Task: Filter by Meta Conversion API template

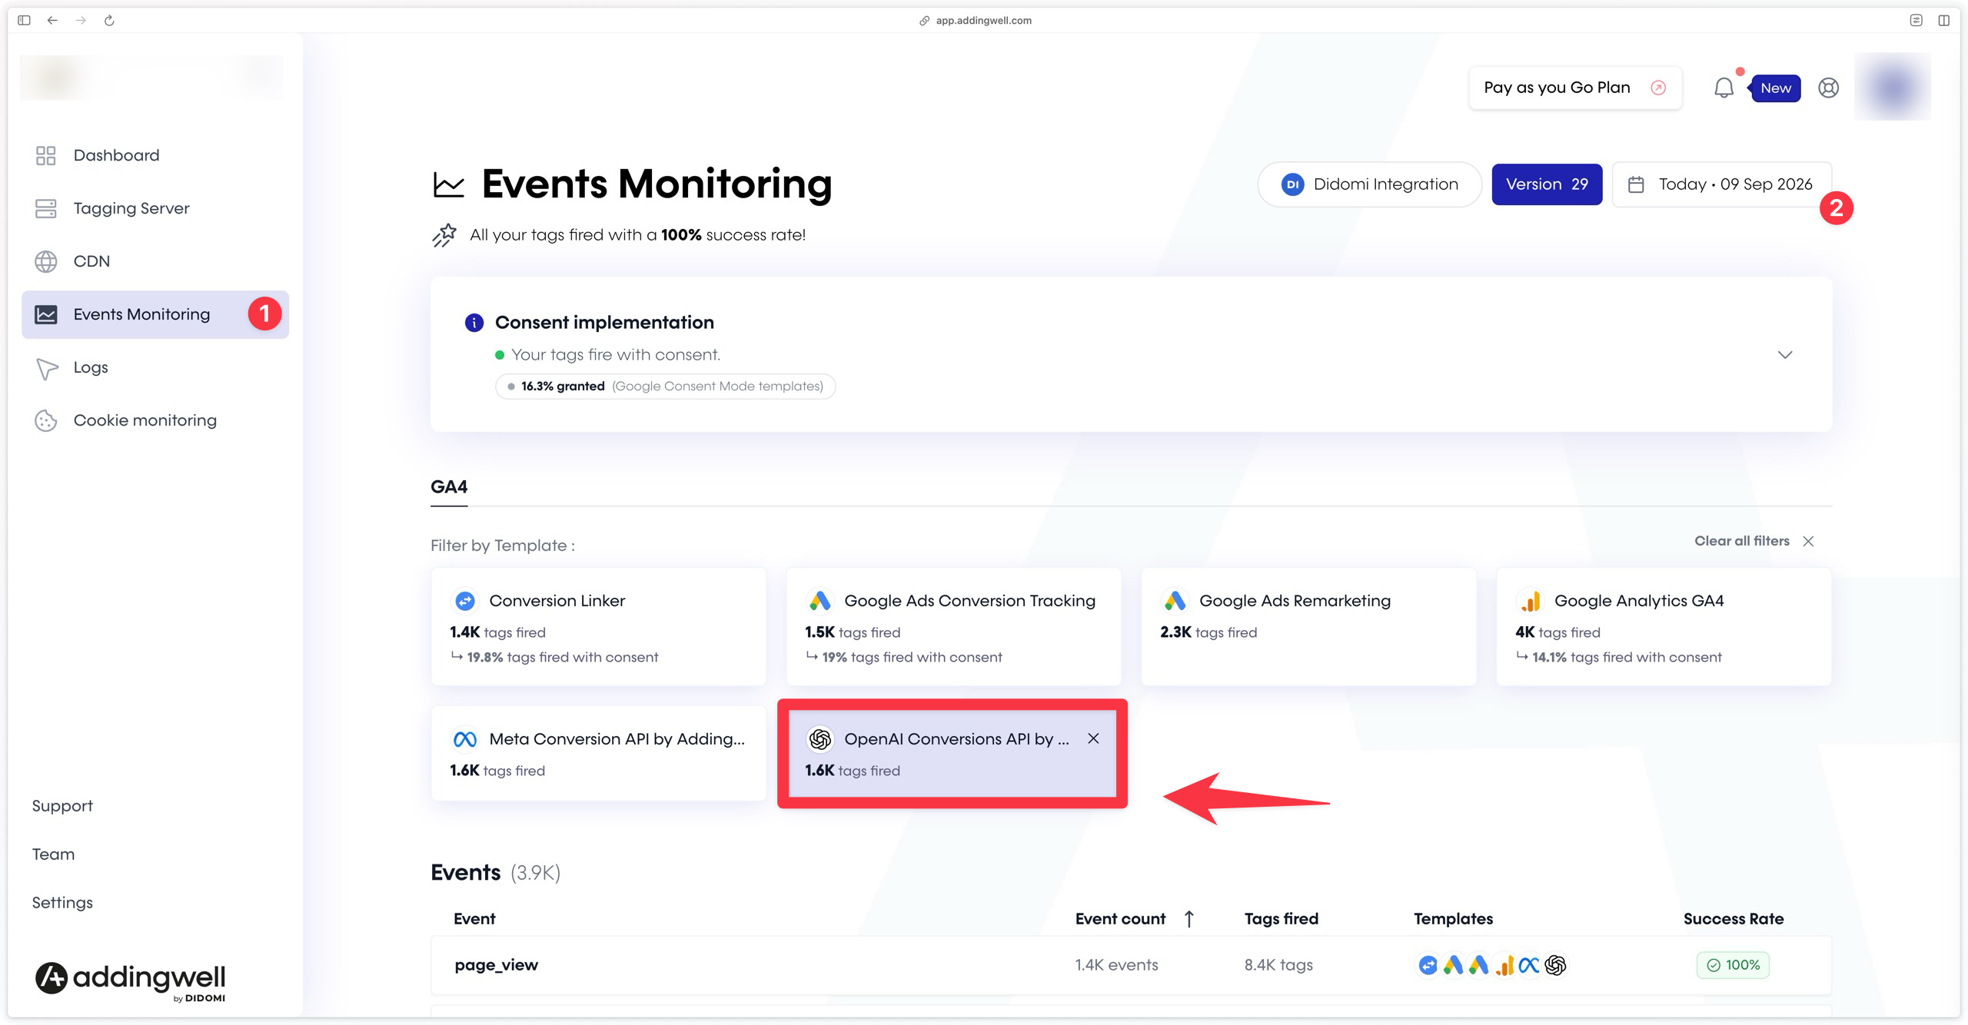Action: tap(598, 753)
